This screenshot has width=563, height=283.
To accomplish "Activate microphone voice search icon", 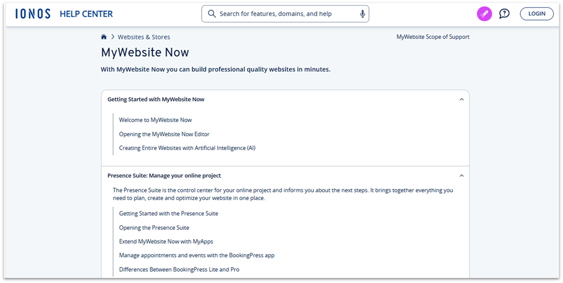I will point(362,14).
